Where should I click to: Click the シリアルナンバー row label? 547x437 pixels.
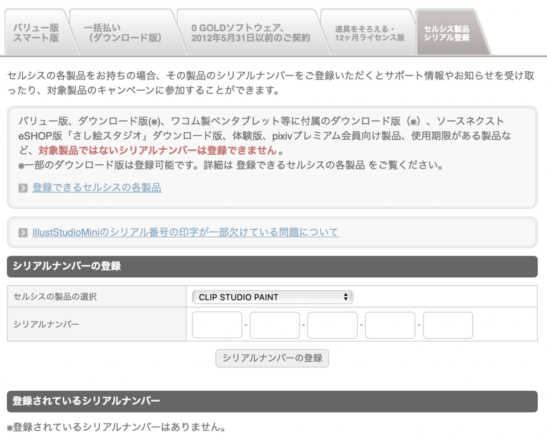coord(46,324)
